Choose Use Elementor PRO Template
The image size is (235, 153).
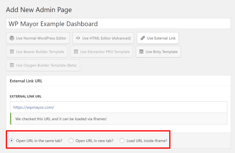click(x=102, y=52)
